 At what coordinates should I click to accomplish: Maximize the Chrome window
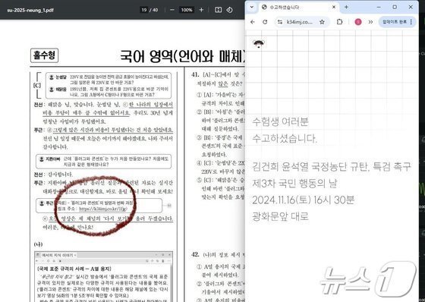click(395, 7)
